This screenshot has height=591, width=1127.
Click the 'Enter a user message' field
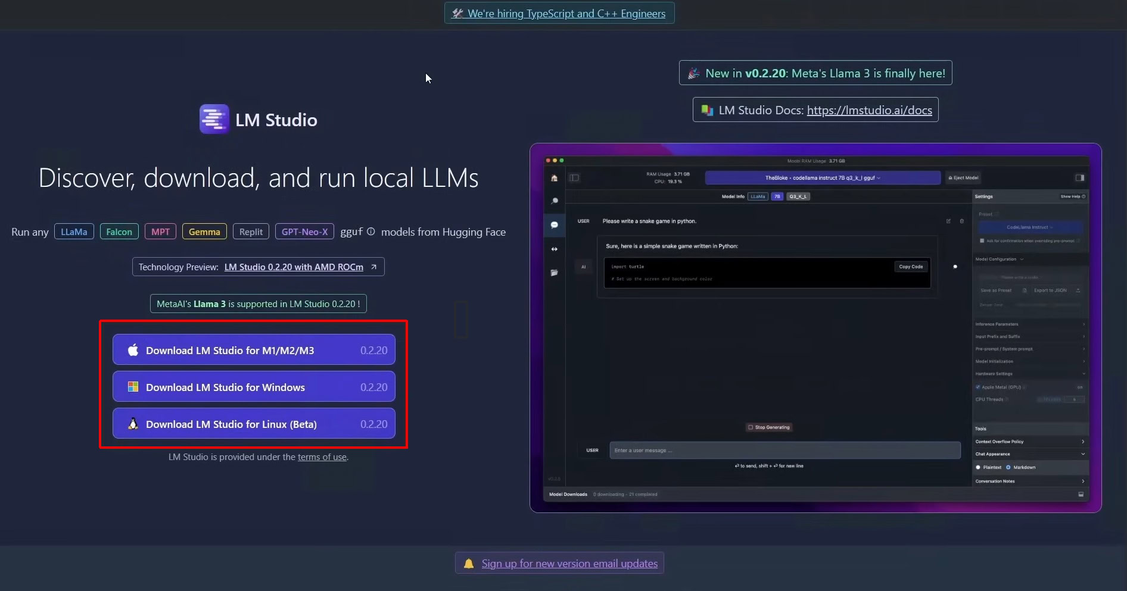[784, 451]
